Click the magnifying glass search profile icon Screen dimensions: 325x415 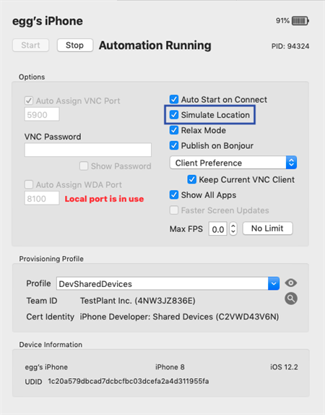(x=291, y=299)
